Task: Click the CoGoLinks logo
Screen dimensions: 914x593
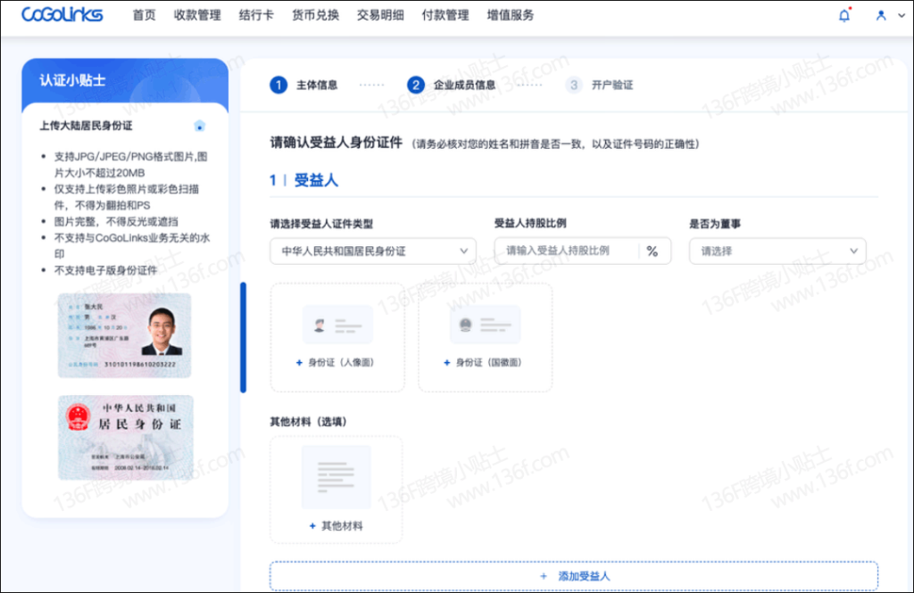Action: [x=62, y=15]
